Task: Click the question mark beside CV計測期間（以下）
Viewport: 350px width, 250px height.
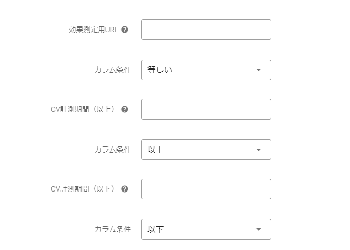Action: (125, 189)
